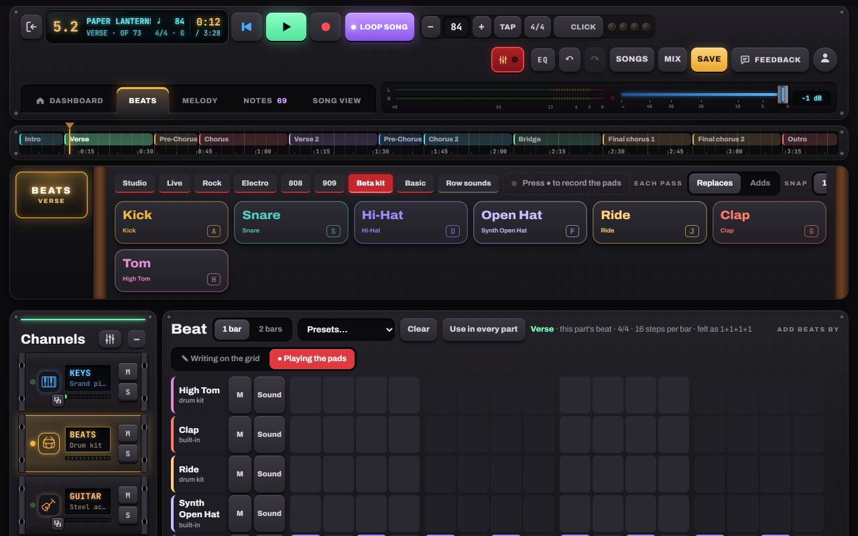Clear the beat with Clear button
This screenshot has height=536, width=858.
[x=419, y=329]
